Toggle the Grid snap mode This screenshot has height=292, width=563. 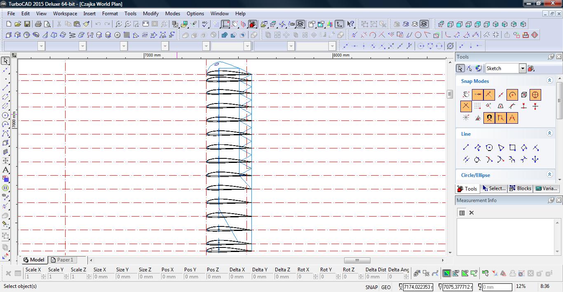477,106
